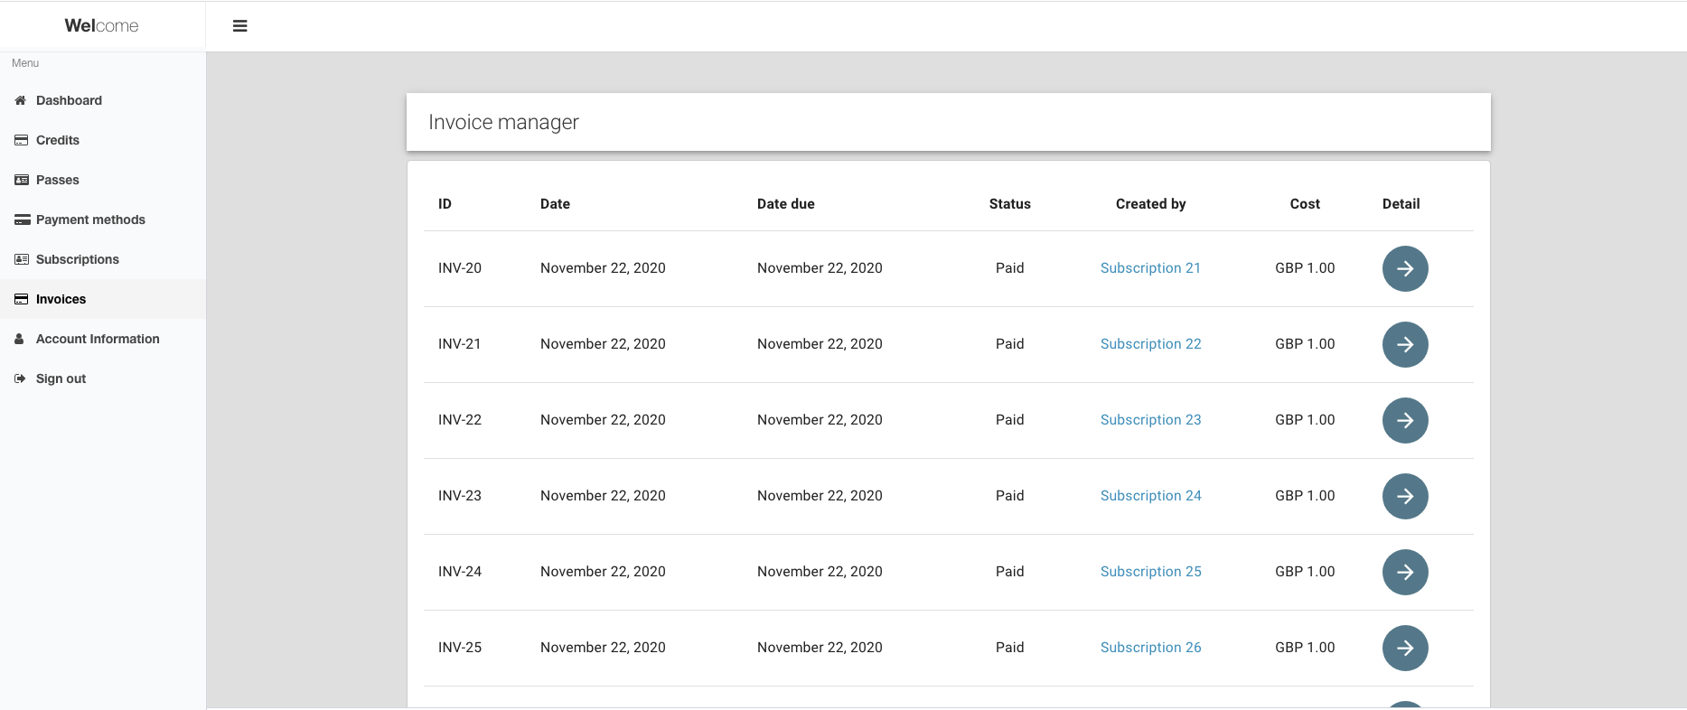The height and width of the screenshot is (710, 1687).
Task: Click the ID column header
Action: 445,204
